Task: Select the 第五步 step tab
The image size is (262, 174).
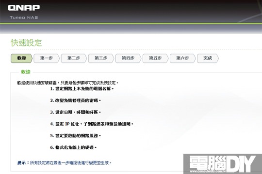Action: [x=156, y=58]
